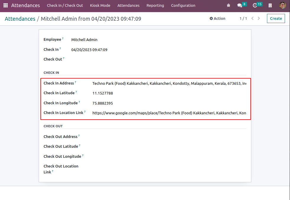Open the activities clock icon

pos(255,5)
